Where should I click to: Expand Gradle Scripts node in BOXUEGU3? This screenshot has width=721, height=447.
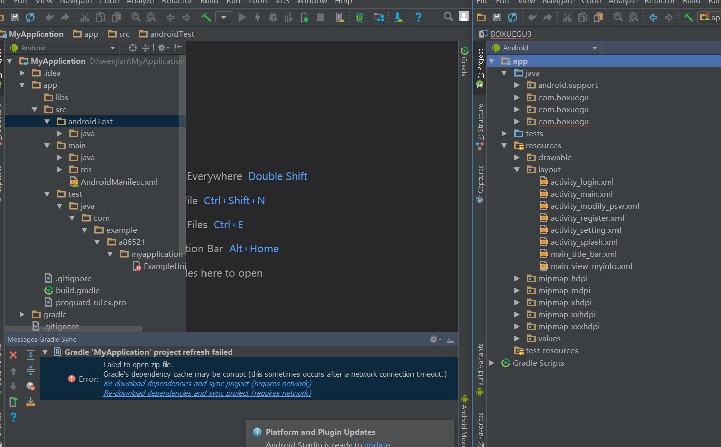tap(492, 363)
